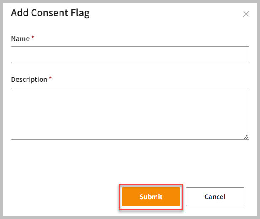The height and width of the screenshot is (219, 260).
Task: Cancel adding the consent flag
Action: 215,197
